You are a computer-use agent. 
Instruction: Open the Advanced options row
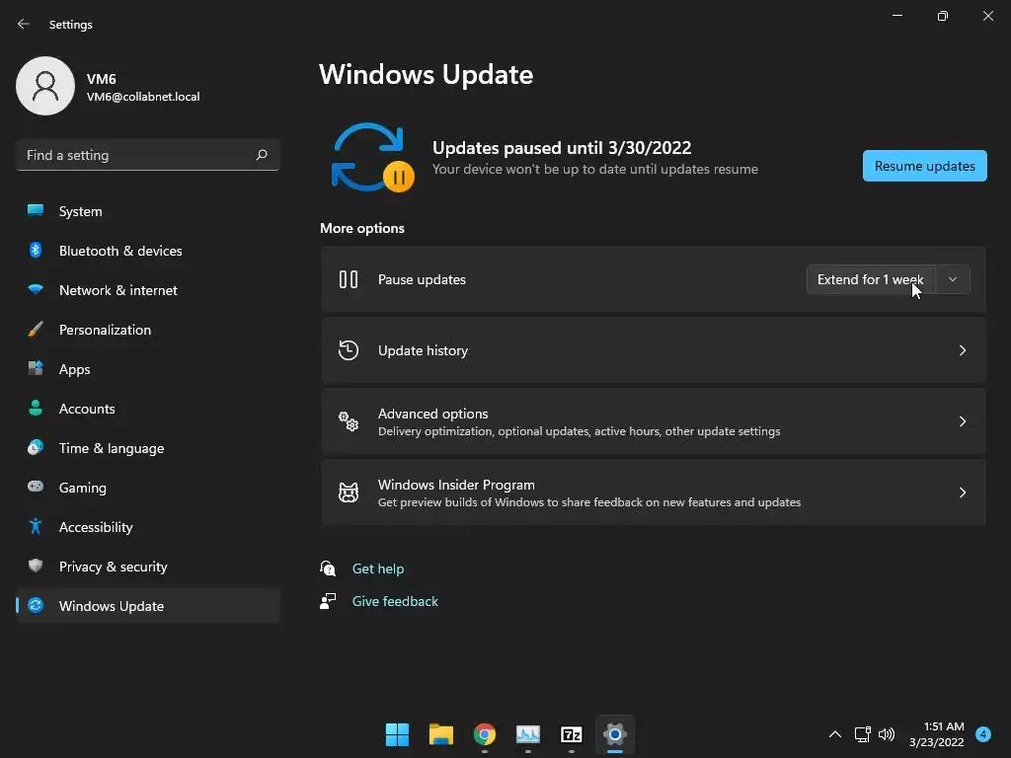tap(654, 420)
